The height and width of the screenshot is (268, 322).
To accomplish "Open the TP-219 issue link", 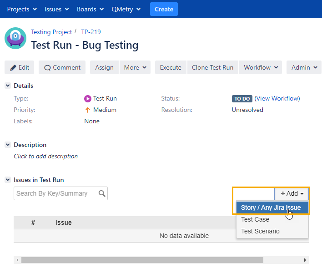I will point(91,32).
